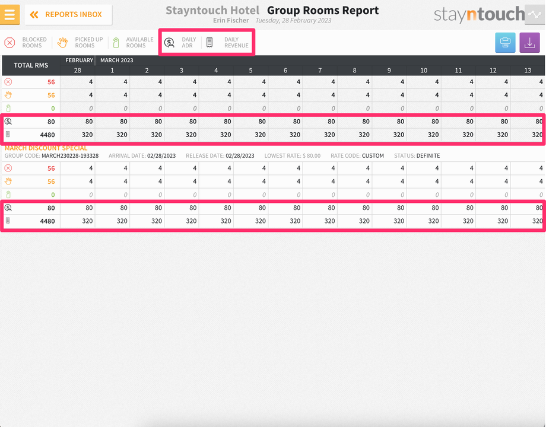546x427 pixels.
Task: Click ADR icon in March Discount group
Action: coord(8,208)
